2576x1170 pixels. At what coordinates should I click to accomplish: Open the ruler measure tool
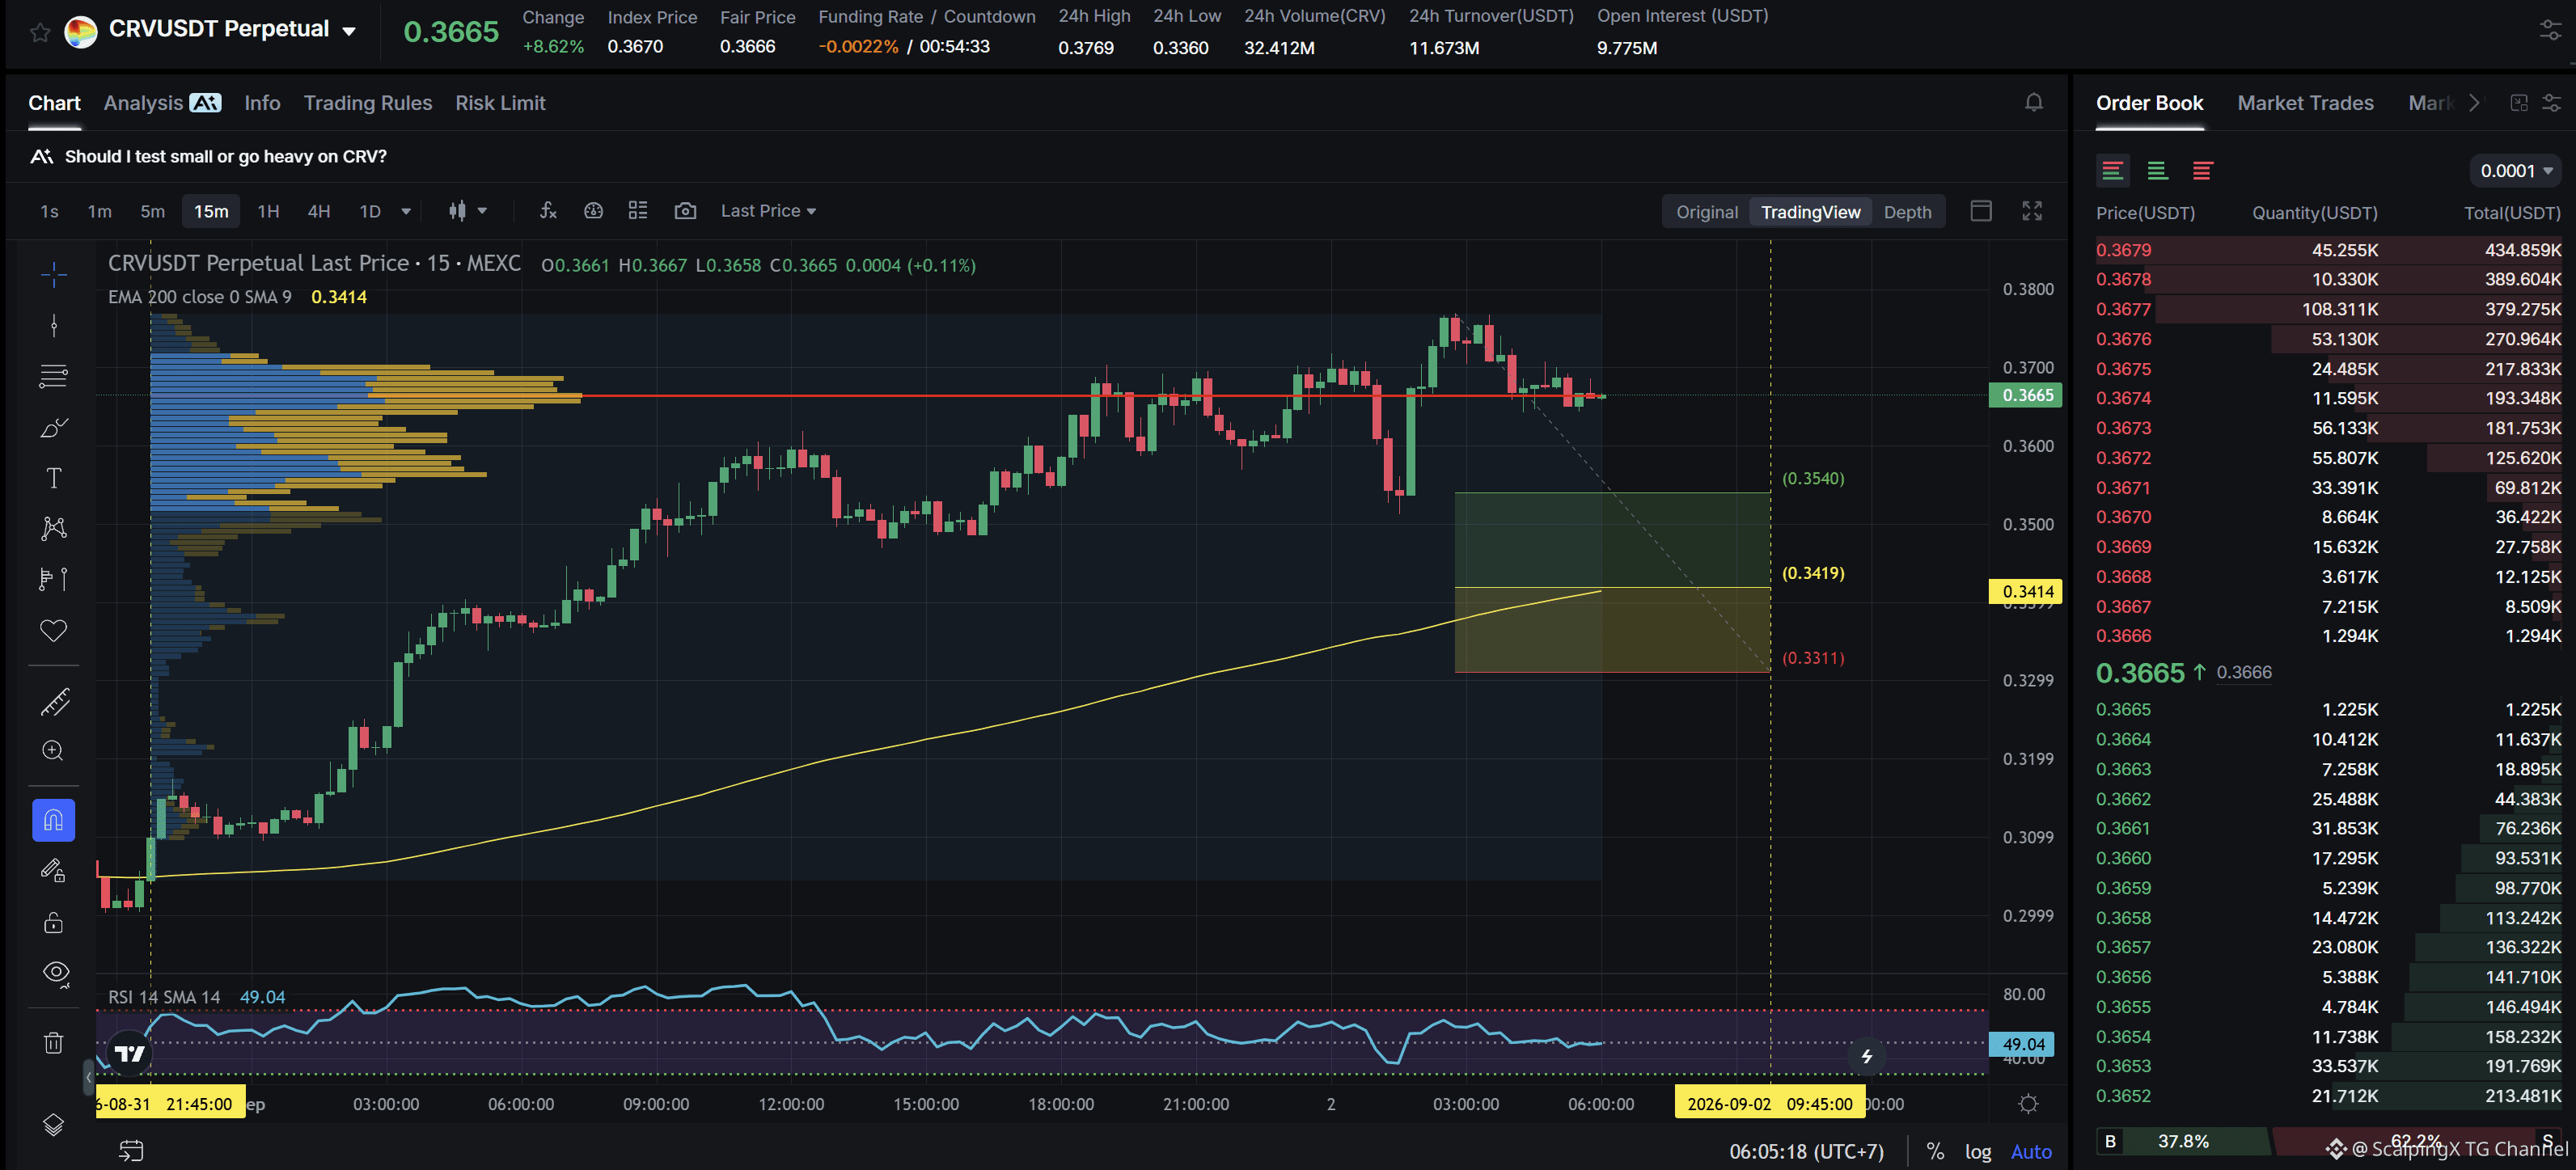pyautogui.click(x=54, y=702)
